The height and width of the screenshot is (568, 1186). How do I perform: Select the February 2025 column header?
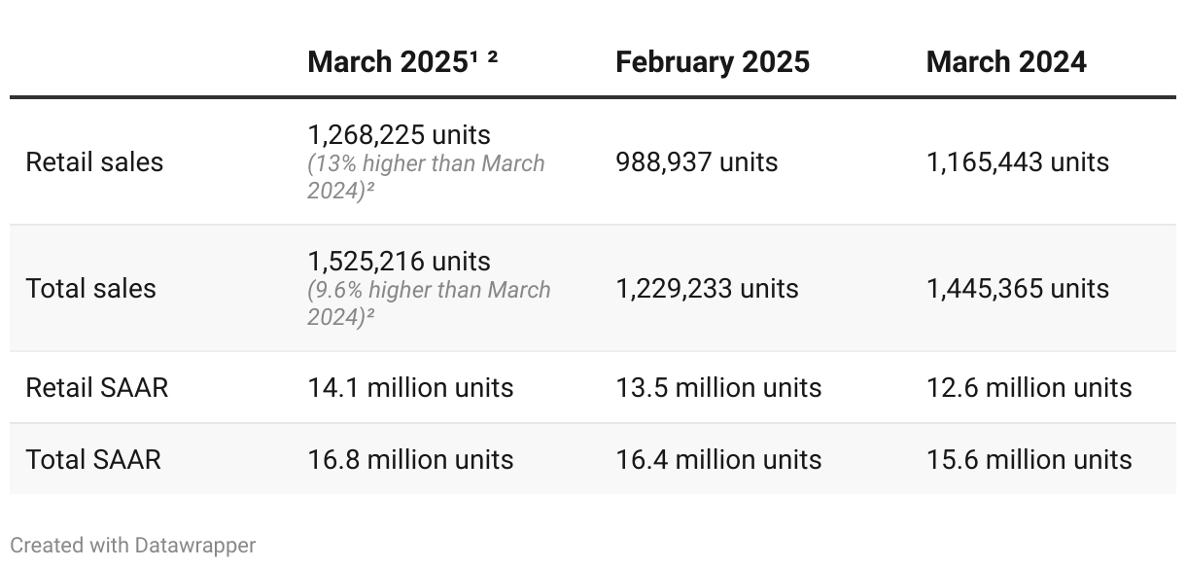tap(713, 62)
